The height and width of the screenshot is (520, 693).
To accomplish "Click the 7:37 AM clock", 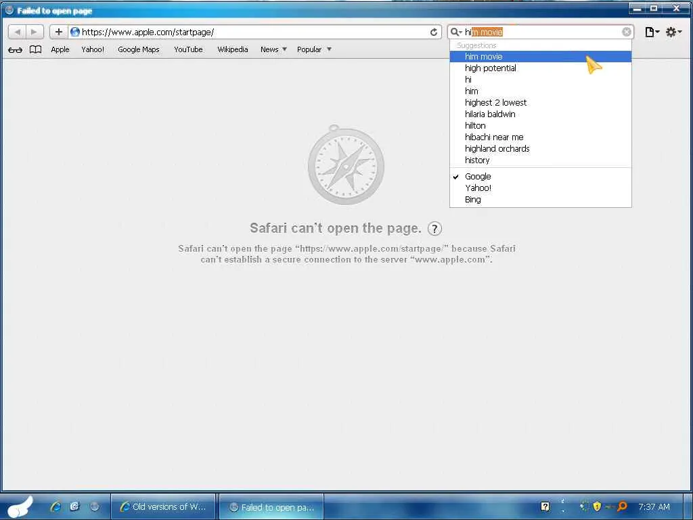I will coord(654,506).
